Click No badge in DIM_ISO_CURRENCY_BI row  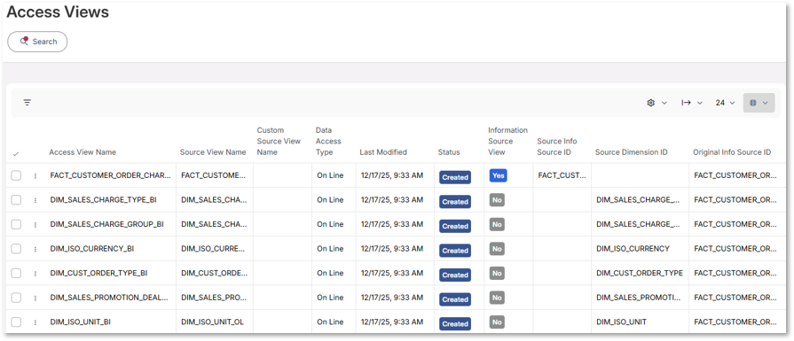[498, 249]
